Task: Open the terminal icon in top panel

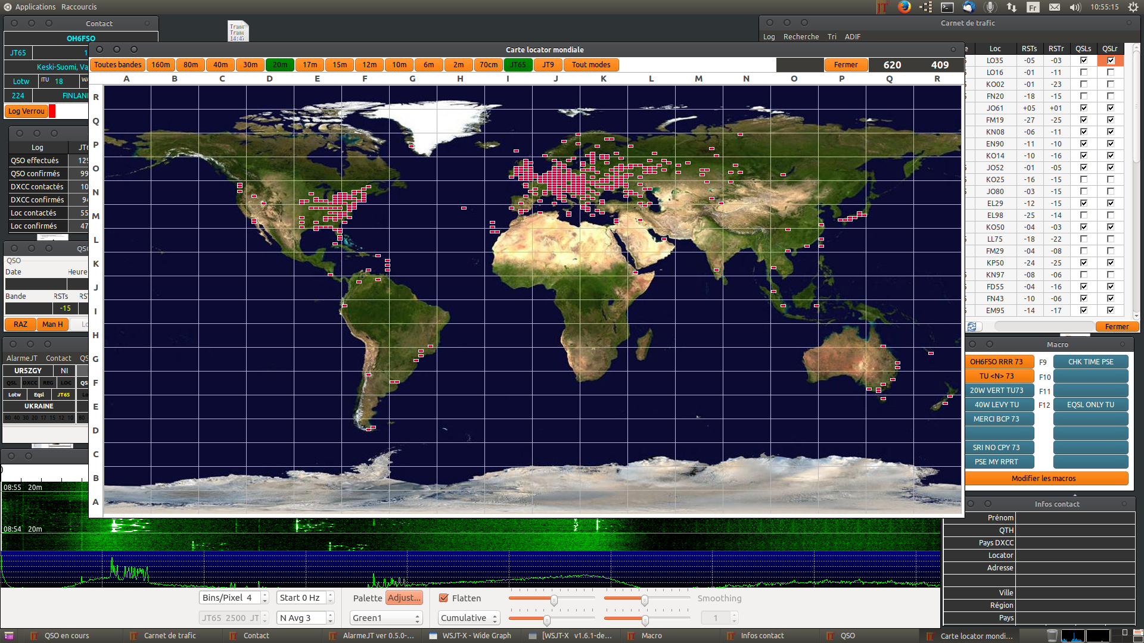Action: click(x=947, y=7)
